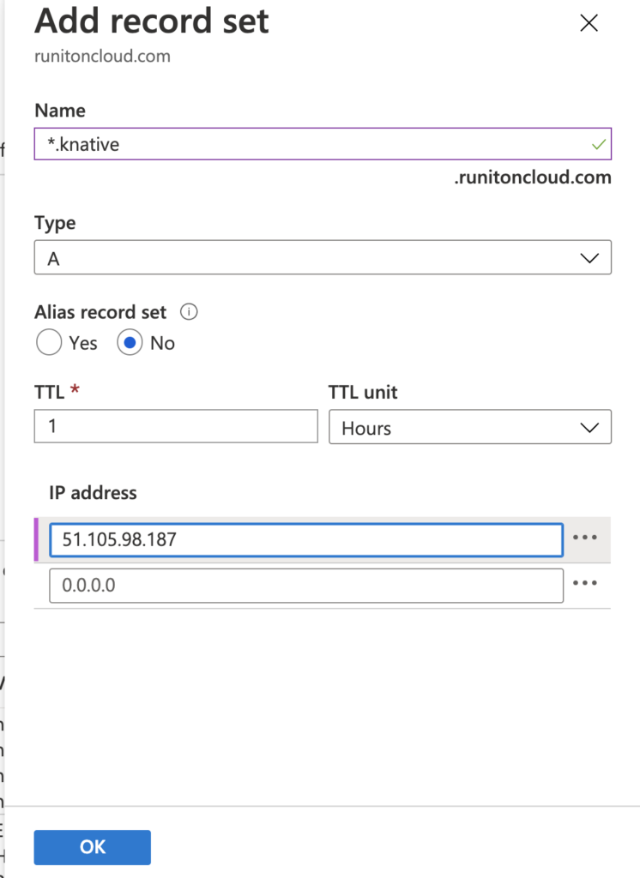Image resolution: width=640 pixels, height=878 pixels.
Task: Open the record Type dropdown
Action: tap(323, 258)
